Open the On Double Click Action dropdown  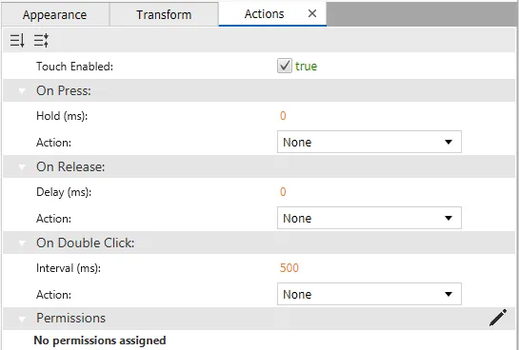tap(369, 294)
